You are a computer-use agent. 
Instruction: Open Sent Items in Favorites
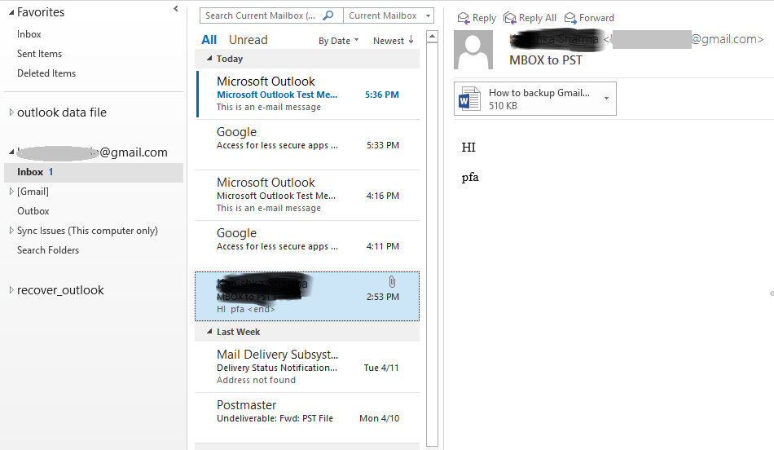tap(39, 53)
